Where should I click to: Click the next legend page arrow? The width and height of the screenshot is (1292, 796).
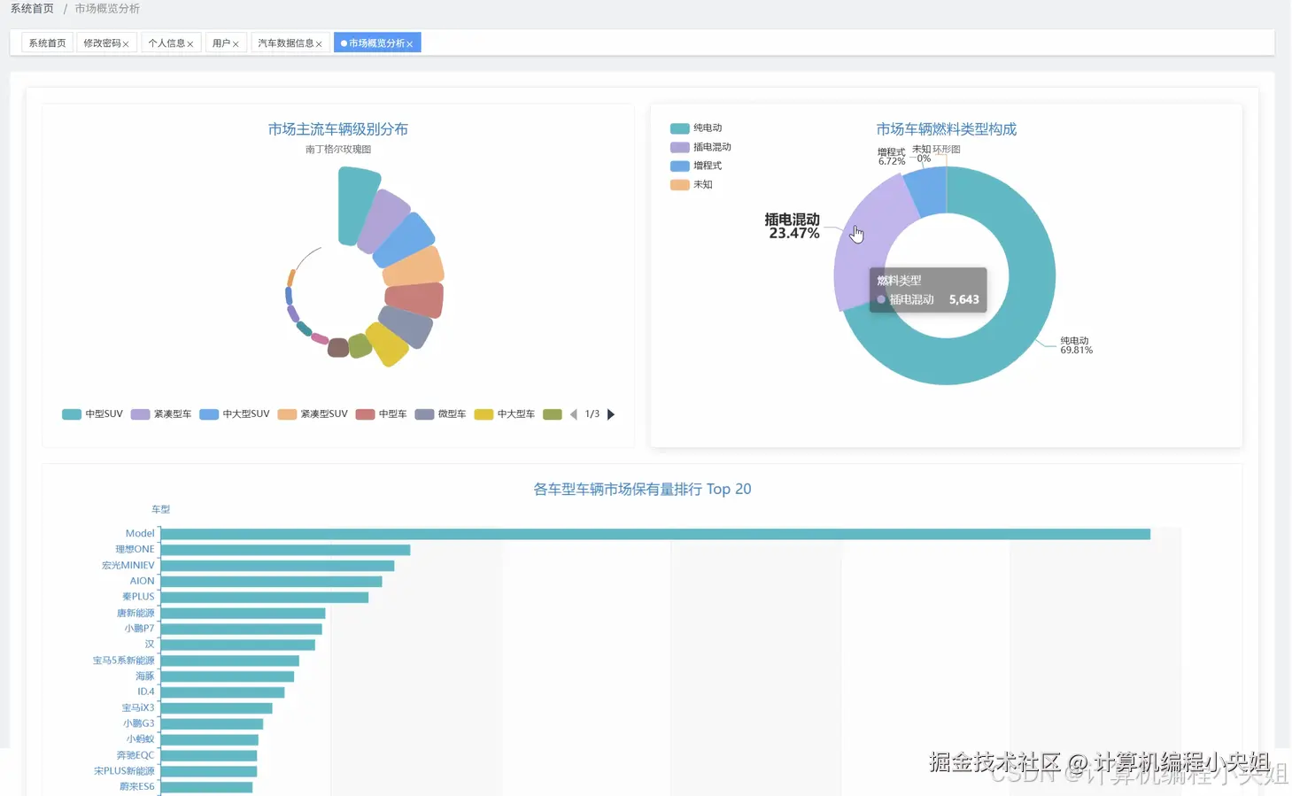(x=611, y=413)
